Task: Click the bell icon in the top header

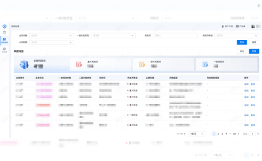Action: (223, 26)
